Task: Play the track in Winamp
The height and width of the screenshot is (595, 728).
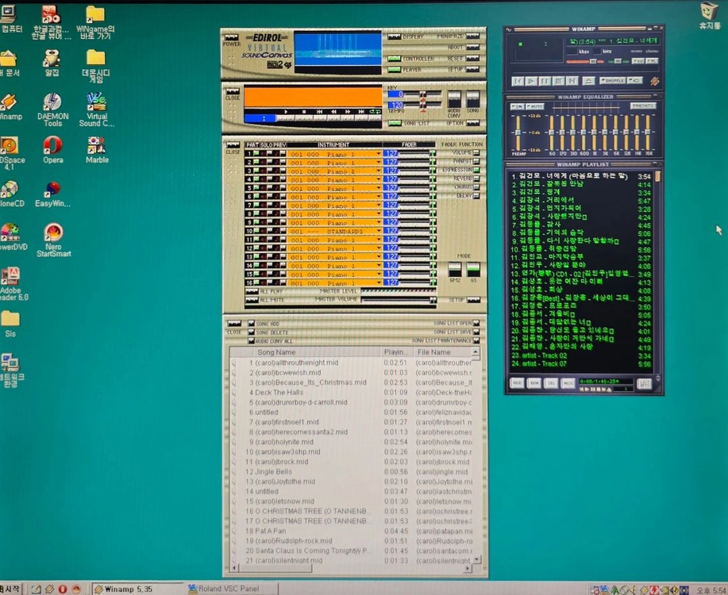Action: [x=532, y=81]
